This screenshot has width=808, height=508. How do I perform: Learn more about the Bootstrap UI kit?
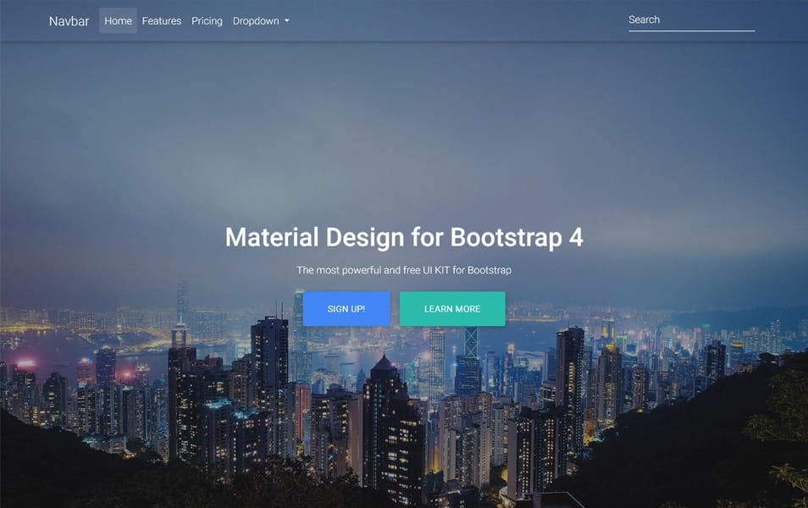click(x=452, y=308)
